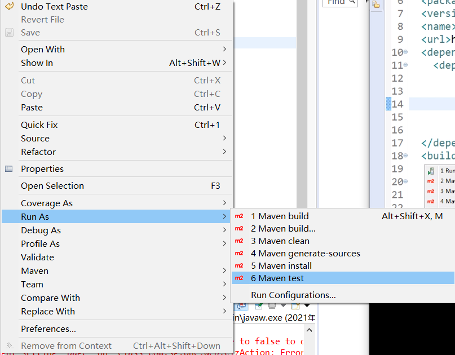The image size is (455, 355).
Task: Expand the Show In submenu arrow
Action: (224, 63)
